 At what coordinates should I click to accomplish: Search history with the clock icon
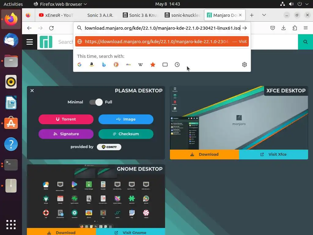pyautogui.click(x=177, y=65)
